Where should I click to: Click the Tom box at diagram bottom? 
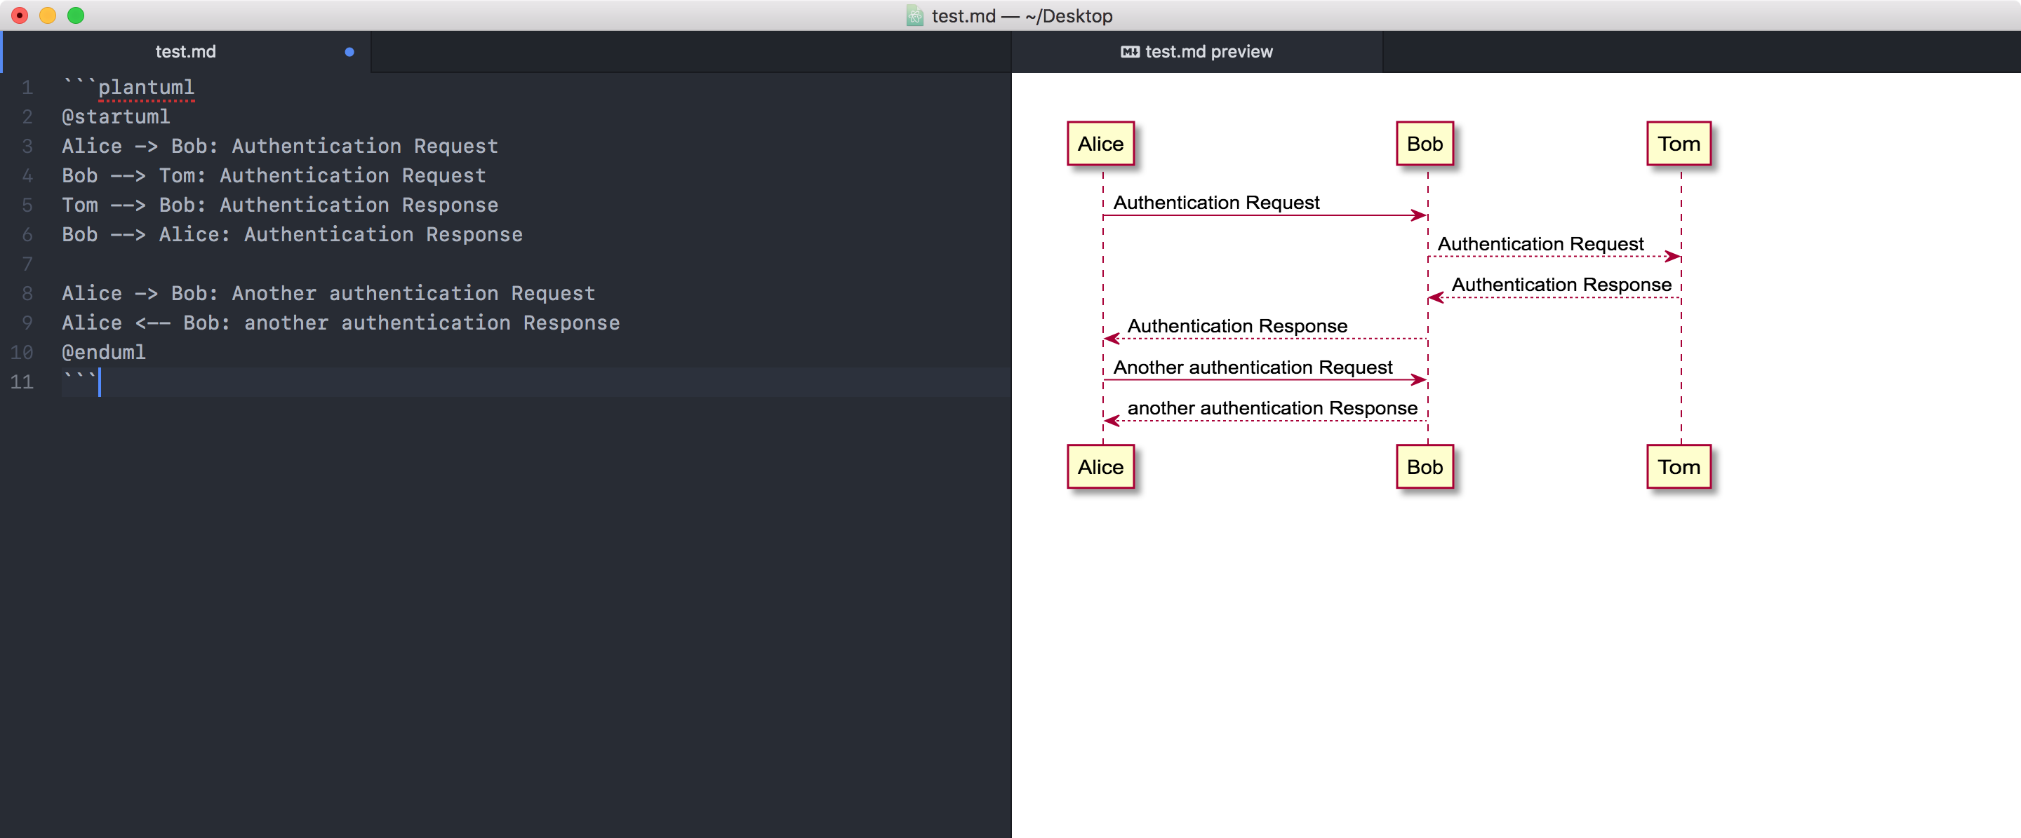tap(1679, 466)
